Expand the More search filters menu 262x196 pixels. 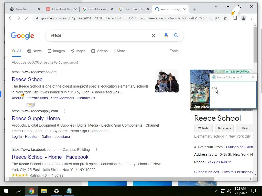coord(119,51)
